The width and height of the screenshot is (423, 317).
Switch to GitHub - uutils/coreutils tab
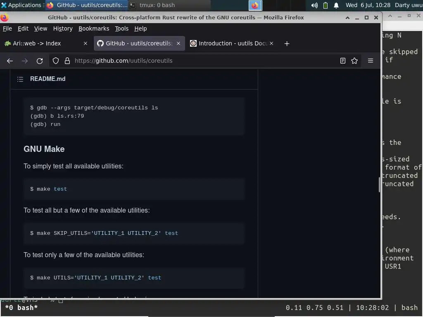click(x=139, y=43)
